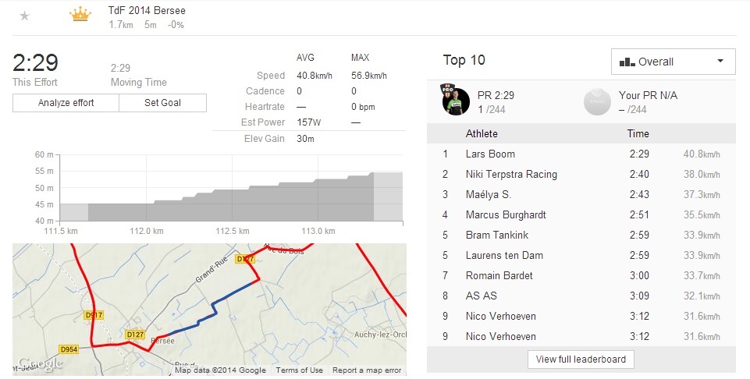Image resolution: width=750 pixels, height=379 pixels.
Task: Click the grey Your PR avatar
Action: click(x=596, y=101)
